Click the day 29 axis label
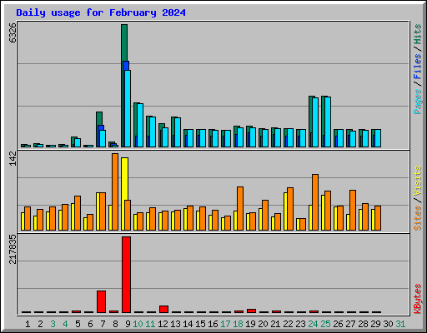 (x=375, y=324)
